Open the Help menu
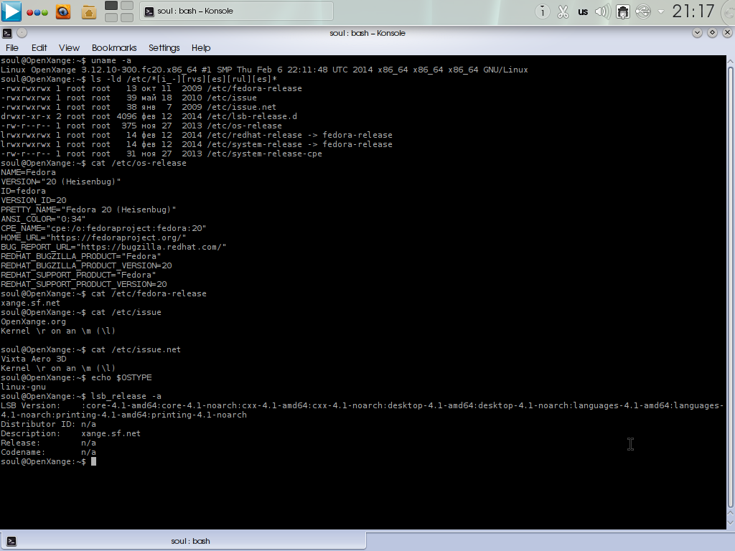735x551 pixels. (x=201, y=48)
